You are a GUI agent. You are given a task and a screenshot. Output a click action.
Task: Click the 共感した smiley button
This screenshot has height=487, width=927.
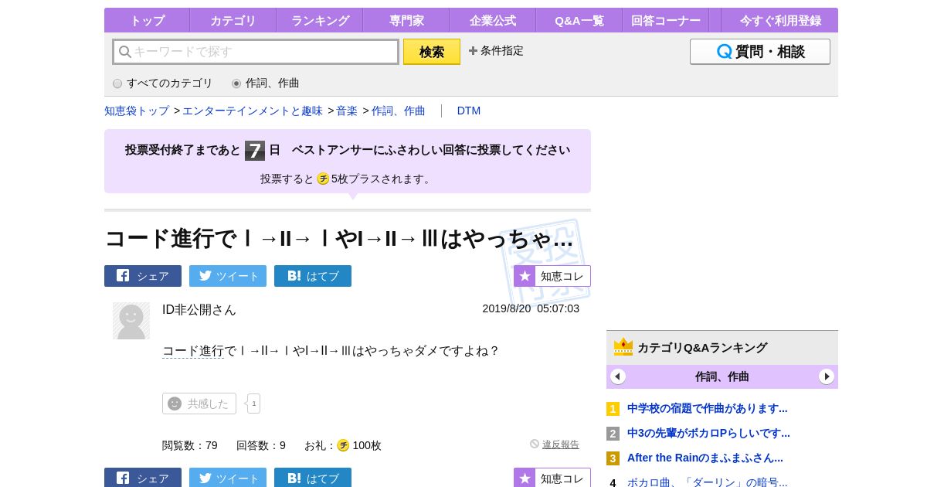pos(199,404)
